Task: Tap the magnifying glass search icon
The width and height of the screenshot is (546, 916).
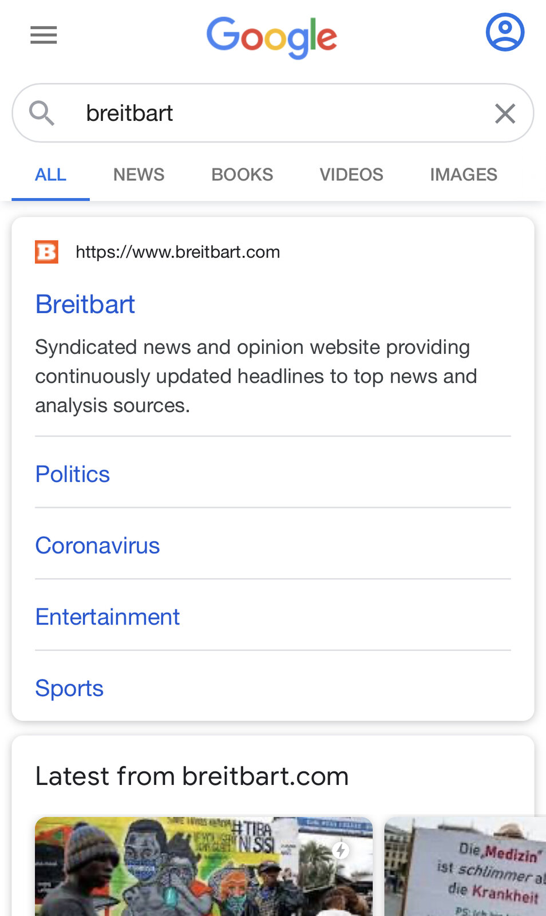Action: (42, 113)
